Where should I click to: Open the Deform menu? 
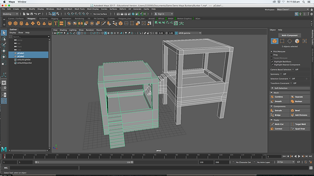(x=123, y=9)
